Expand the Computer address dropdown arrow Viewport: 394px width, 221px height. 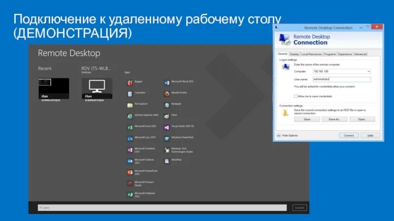click(x=368, y=71)
